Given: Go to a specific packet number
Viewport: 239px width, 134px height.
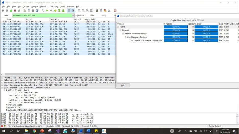Looking at the screenshot, I should tap(55, 11).
